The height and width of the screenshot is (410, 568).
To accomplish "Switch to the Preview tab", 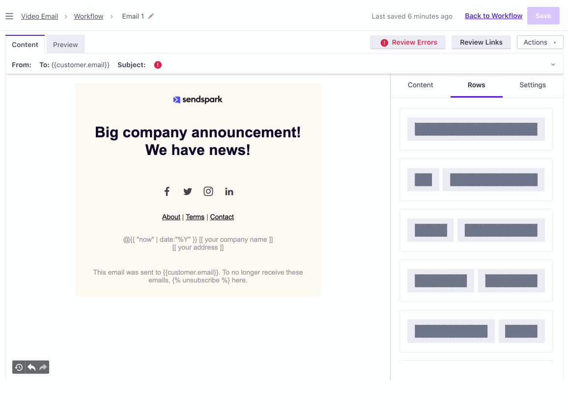I will (65, 45).
